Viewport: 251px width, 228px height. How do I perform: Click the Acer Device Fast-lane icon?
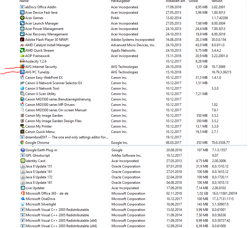[22, 13]
